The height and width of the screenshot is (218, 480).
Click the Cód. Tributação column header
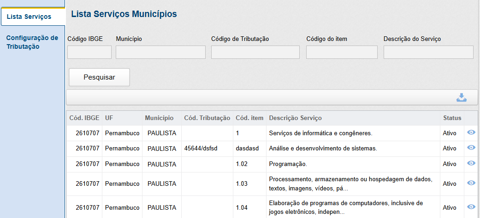(207, 118)
